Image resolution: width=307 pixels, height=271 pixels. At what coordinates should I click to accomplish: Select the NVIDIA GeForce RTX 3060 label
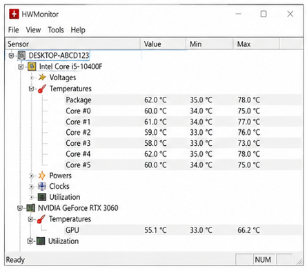point(78,208)
